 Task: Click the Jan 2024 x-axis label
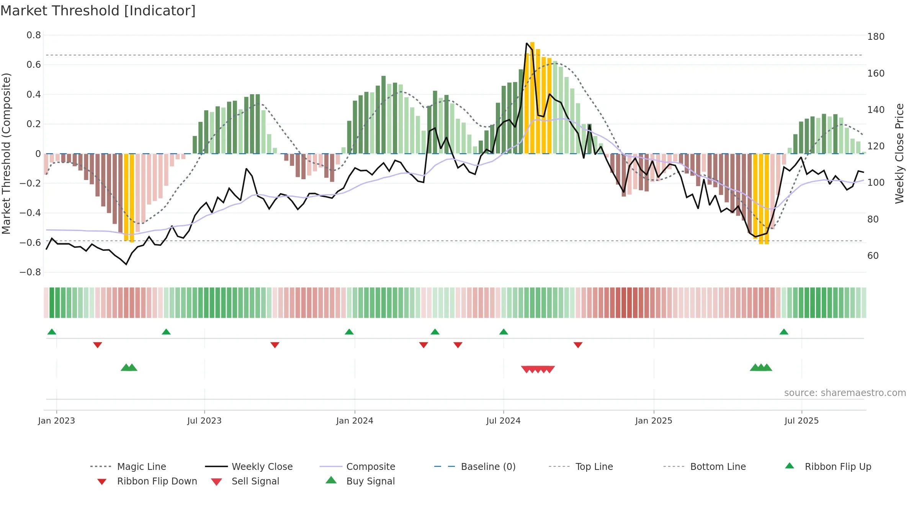coord(355,421)
